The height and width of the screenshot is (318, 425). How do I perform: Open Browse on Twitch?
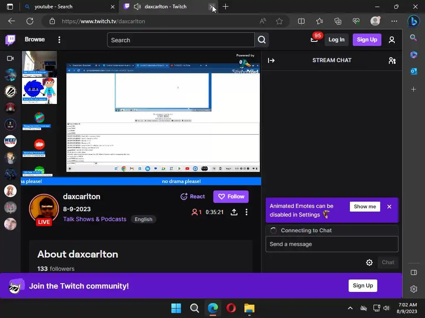pyautogui.click(x=35, y=39)
